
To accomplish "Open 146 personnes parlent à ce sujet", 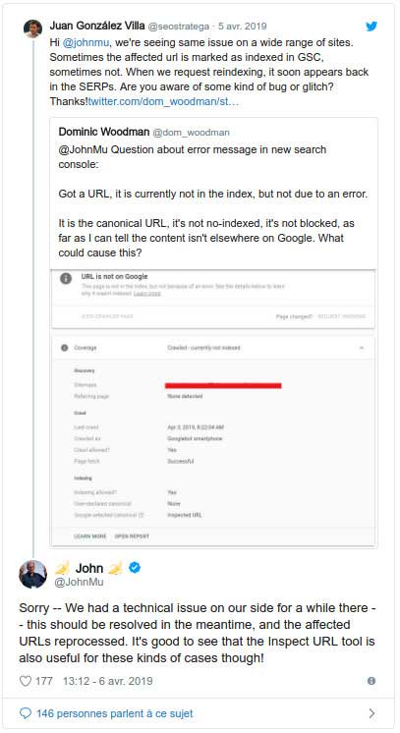I will point(115,713).
